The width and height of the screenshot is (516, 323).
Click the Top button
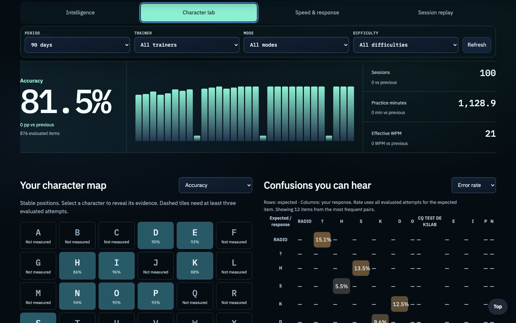click(498, 306)
